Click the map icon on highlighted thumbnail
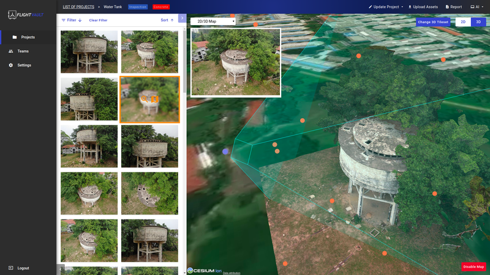 coord(155,99)
